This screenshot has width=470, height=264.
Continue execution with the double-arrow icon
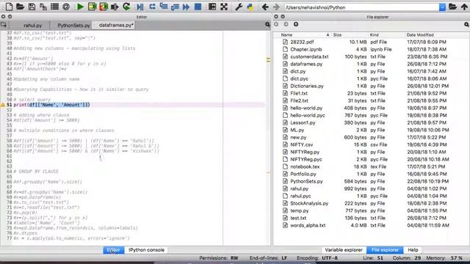pyautogui.click(x=186, y=7)
